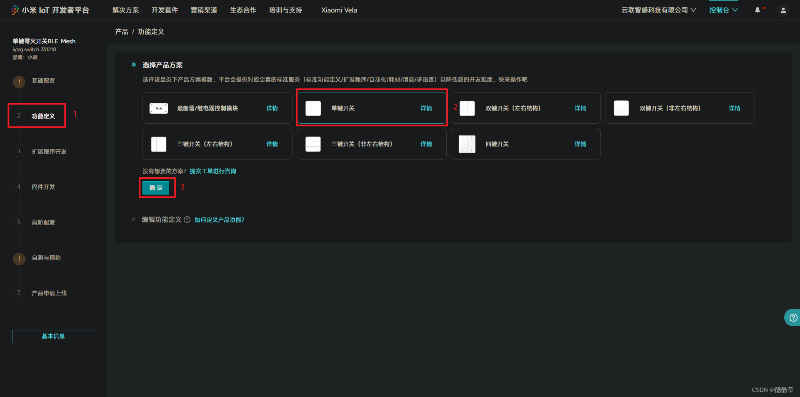Go to the 功能定义 step
This screenshot has height=397, width=800.
(43, 116)
